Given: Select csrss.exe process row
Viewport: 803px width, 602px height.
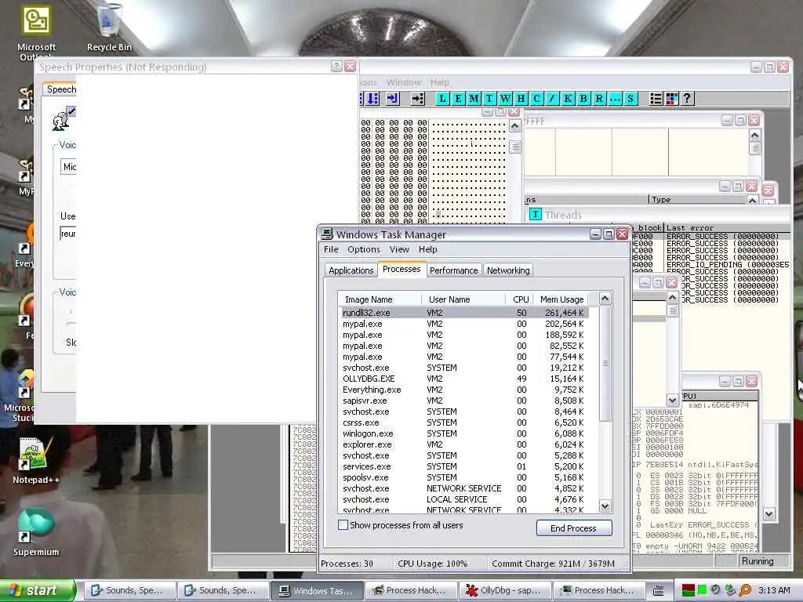Looking at the screenshot, I should [464, 422].
